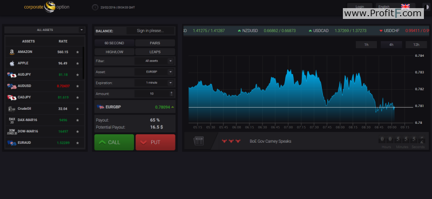Click the DAX 30 icon in assets
The height and width of the screenshot is (199, 432).
[11, 120]
